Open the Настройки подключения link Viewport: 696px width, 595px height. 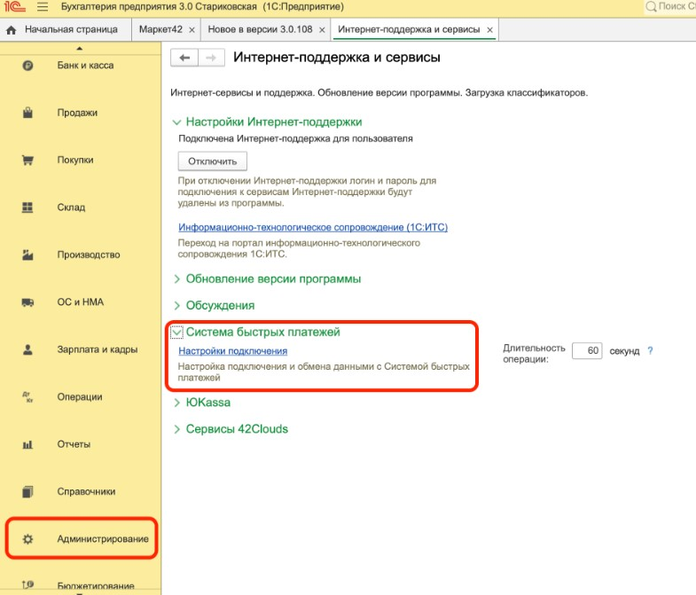pyautogui.click(x=232, y=351)
